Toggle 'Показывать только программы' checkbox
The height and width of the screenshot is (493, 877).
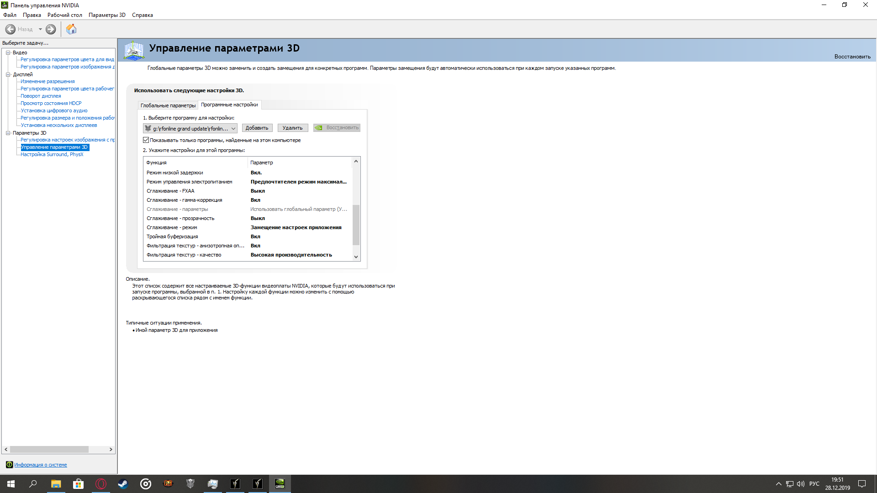146,140
